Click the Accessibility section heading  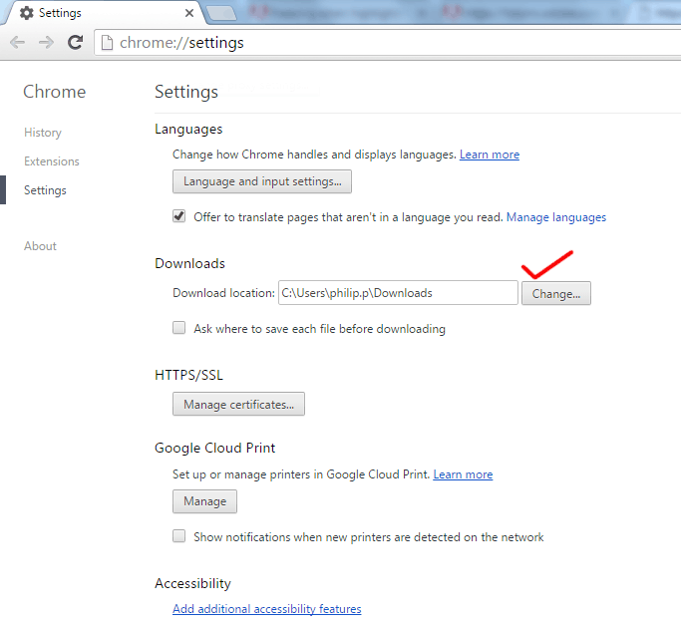pos(192,583)
